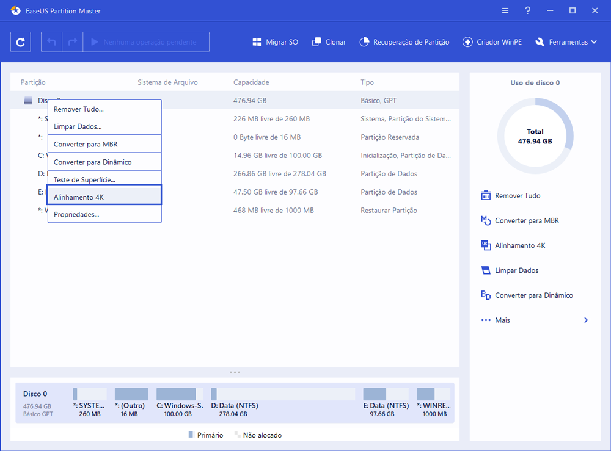Select the WINRE... 1000 MB partition block

433,403
